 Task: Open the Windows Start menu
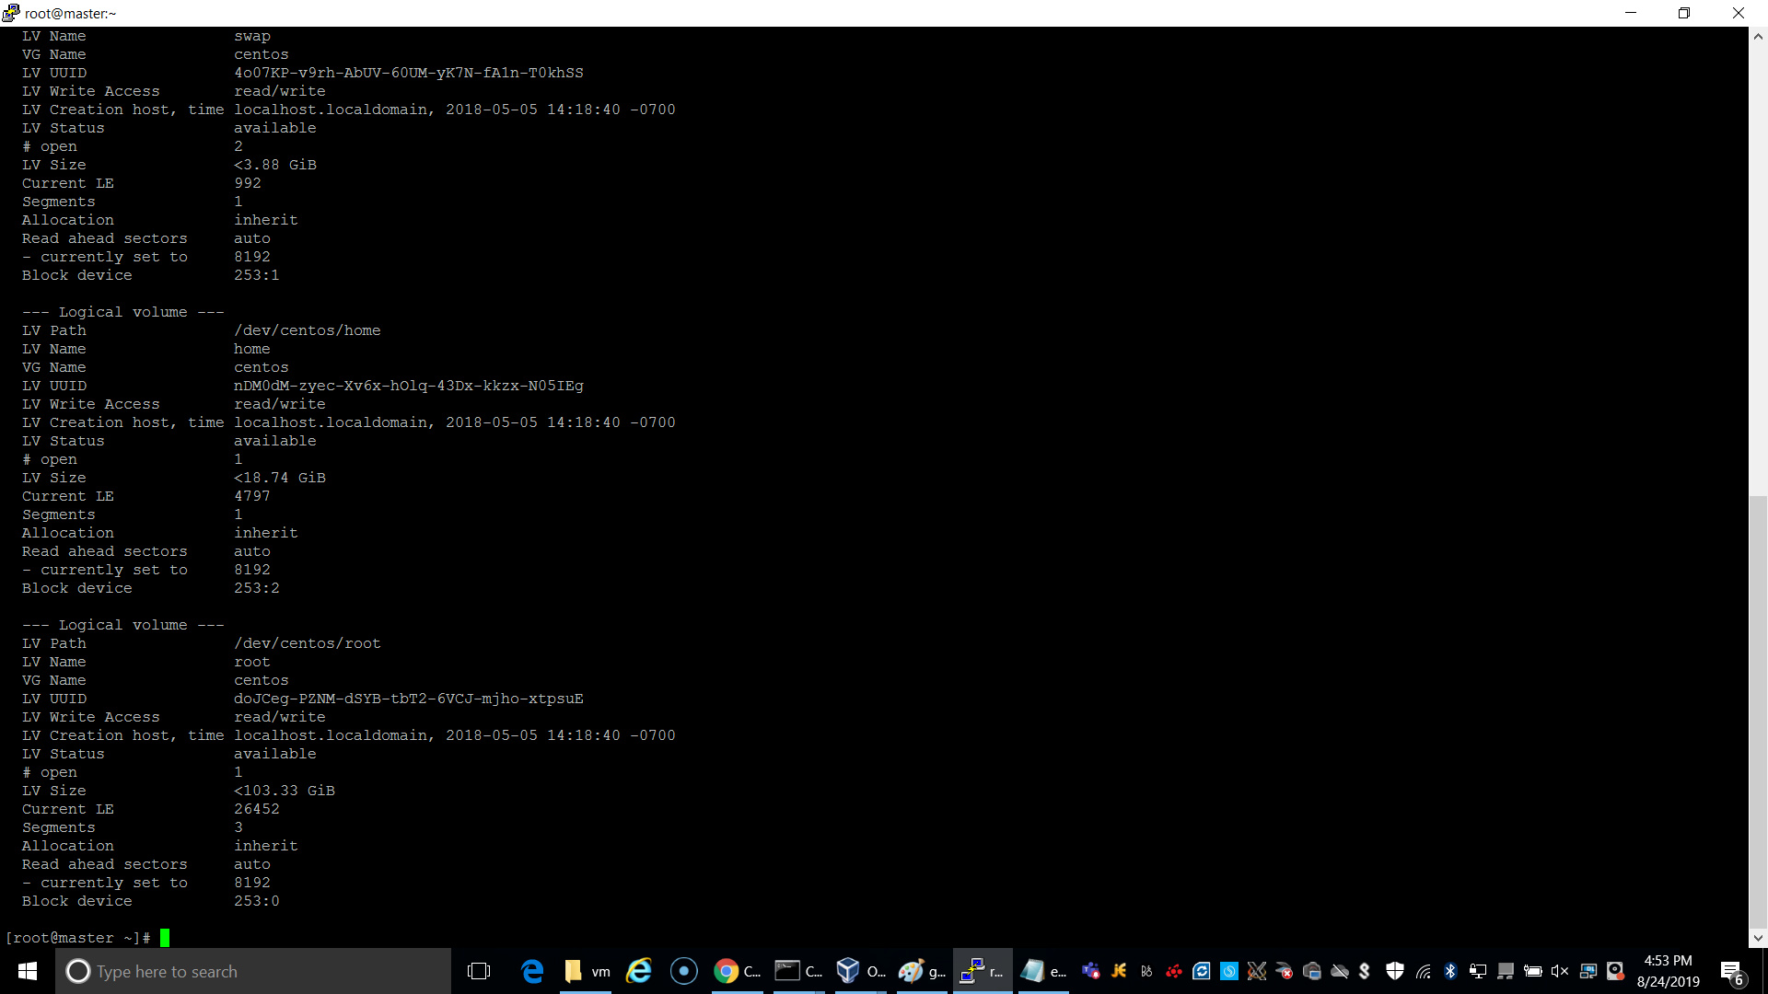pos(28,971)
